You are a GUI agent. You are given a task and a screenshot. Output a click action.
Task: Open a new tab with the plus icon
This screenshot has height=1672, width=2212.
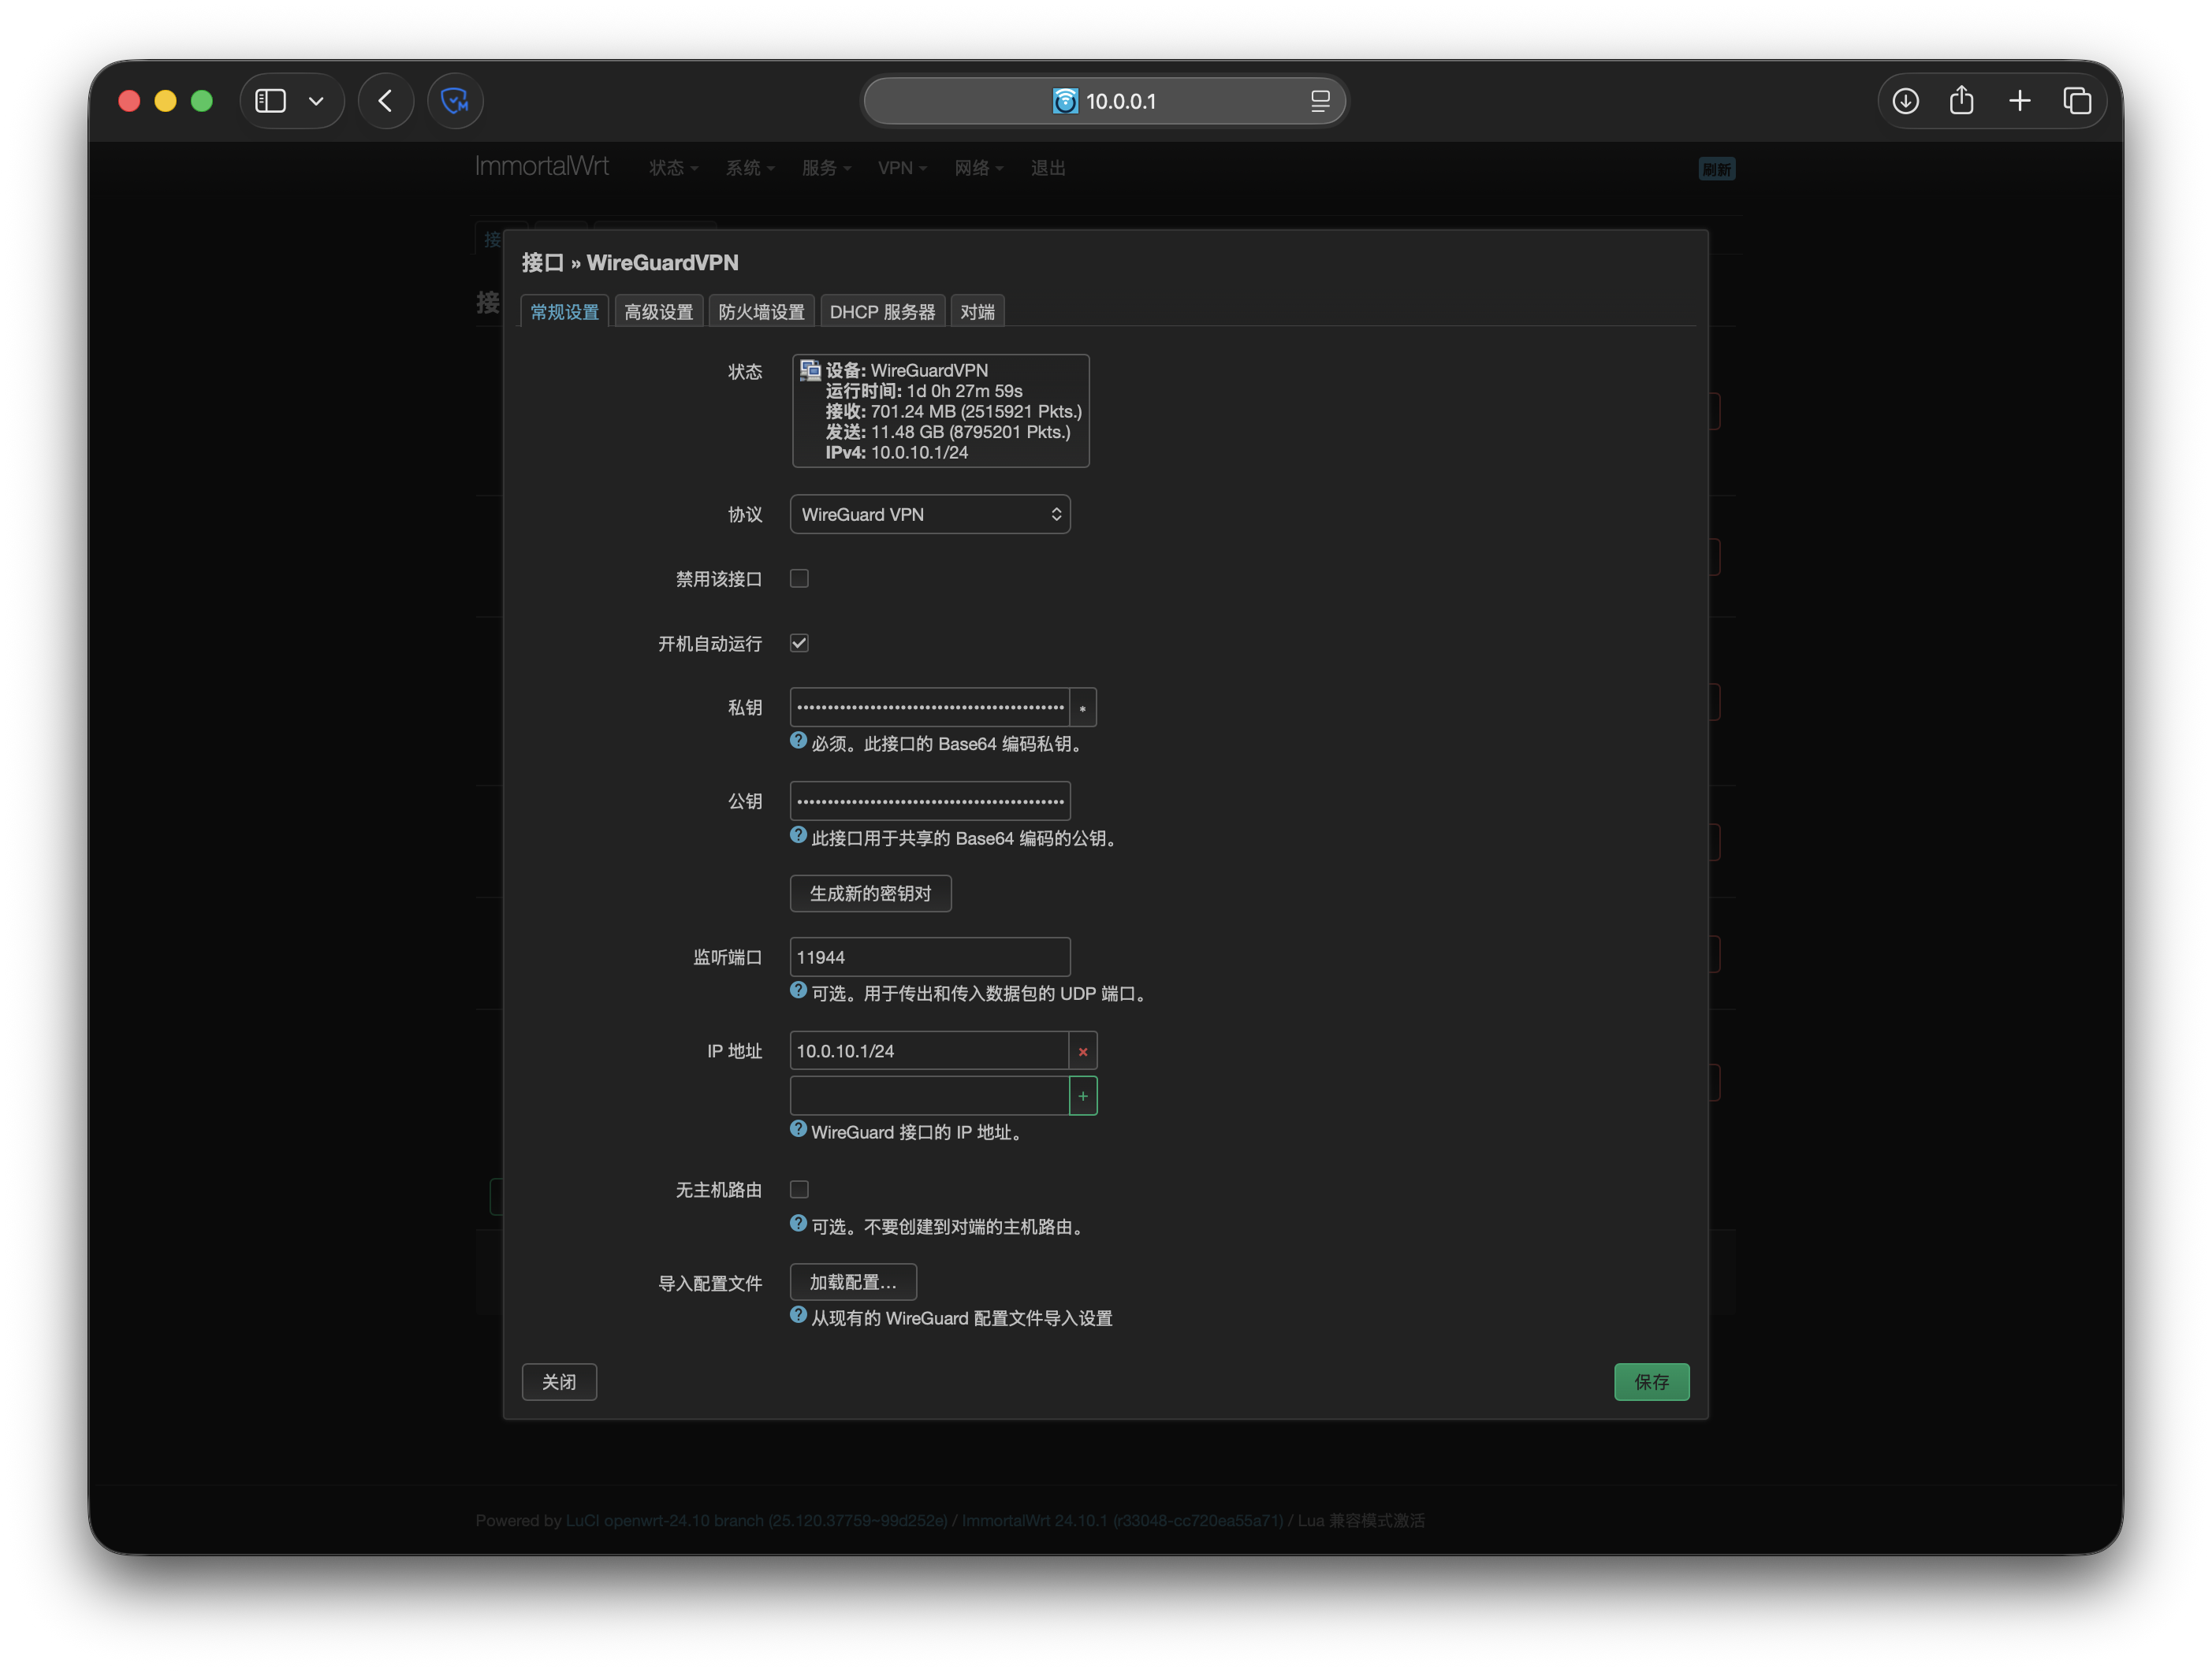[x=2019, y=101]
